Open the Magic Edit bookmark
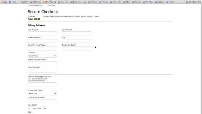 [x=23, y=2]
